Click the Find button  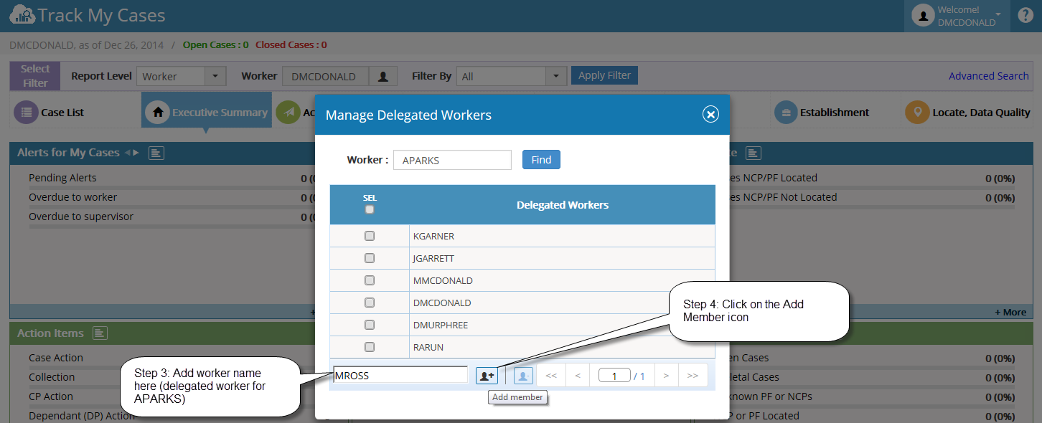[x=541, y=160]
